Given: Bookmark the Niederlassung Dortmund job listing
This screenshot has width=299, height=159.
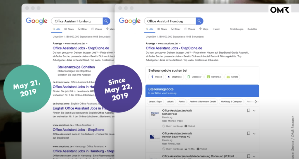Looking at the screenshot, I should pyautogui.click(x=248, y=156).
